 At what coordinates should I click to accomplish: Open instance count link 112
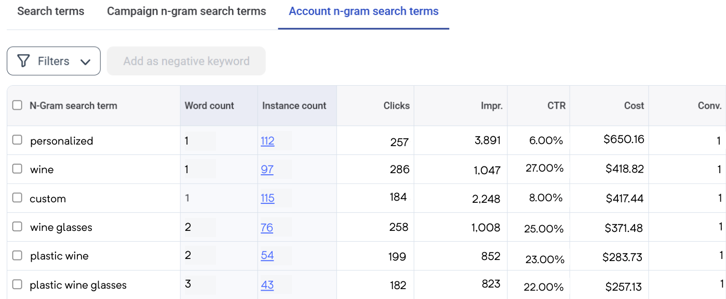[267, 141]
